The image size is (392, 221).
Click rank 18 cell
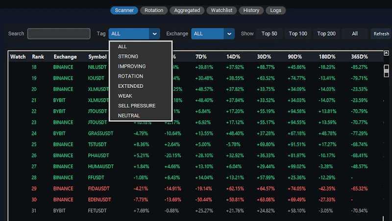pyautogui.click(x=34, y=67)
